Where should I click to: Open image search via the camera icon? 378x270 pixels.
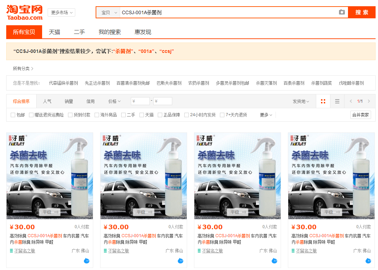click(x=342, y=12)
